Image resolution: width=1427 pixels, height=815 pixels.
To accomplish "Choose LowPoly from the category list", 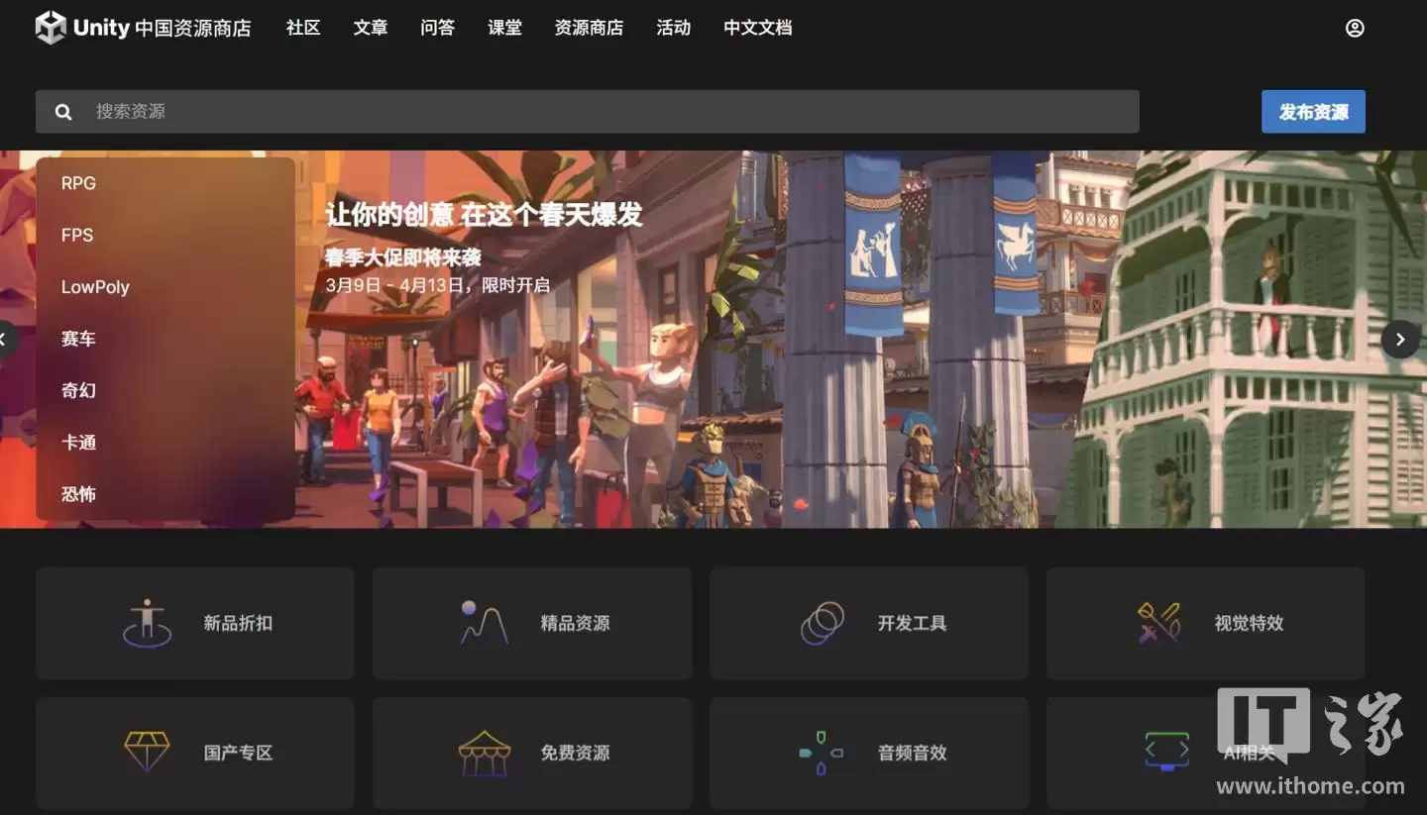I will pyautogui.click(x=95, y=287).
